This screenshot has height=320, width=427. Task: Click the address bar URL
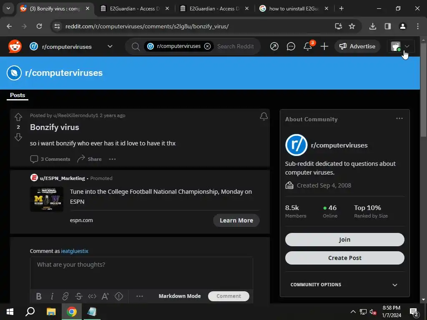(x=147, y=26)
